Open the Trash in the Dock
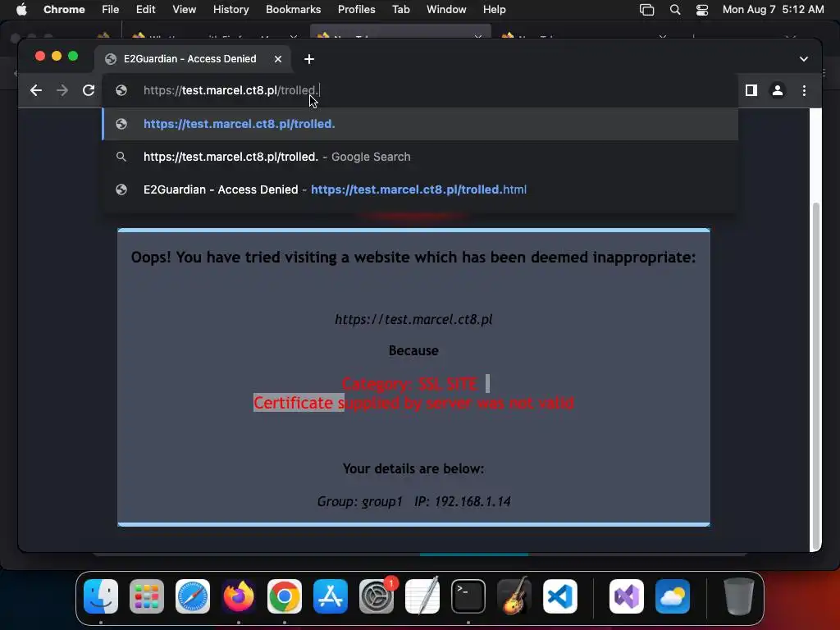The image size is (840, 630). click(x=739, y=596)
